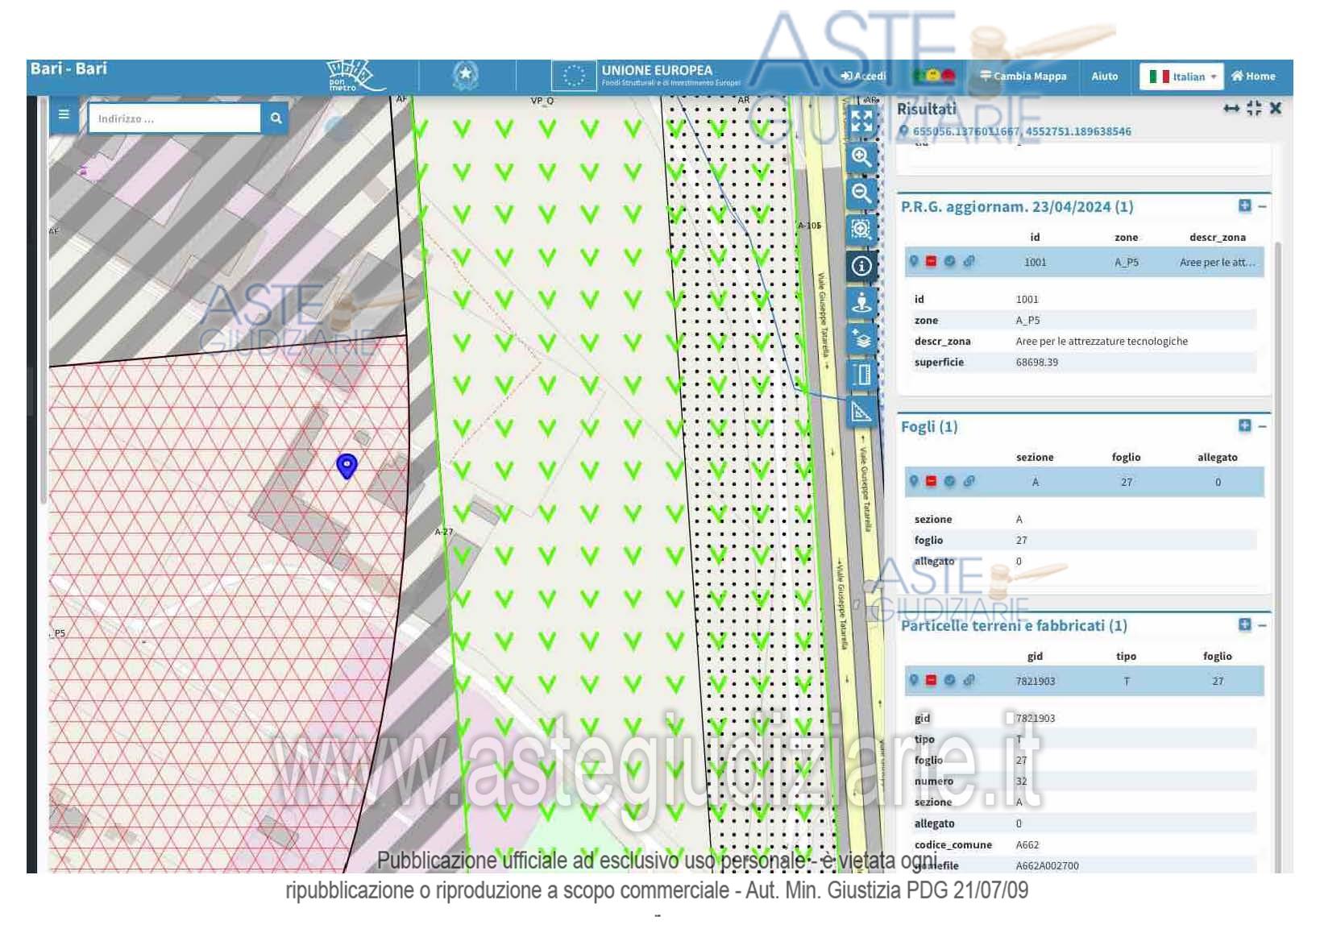Toggle red remove icon in P.R.G. row 1001

click(x=931, y=261)
